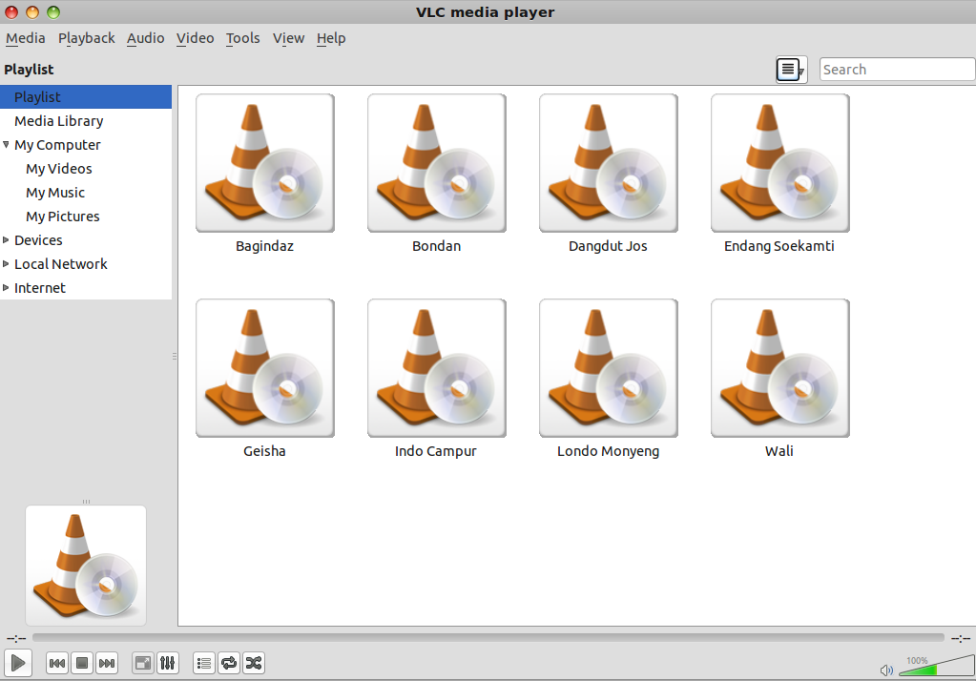Minimize VLC with the yellow button

[x=32, y=12]
